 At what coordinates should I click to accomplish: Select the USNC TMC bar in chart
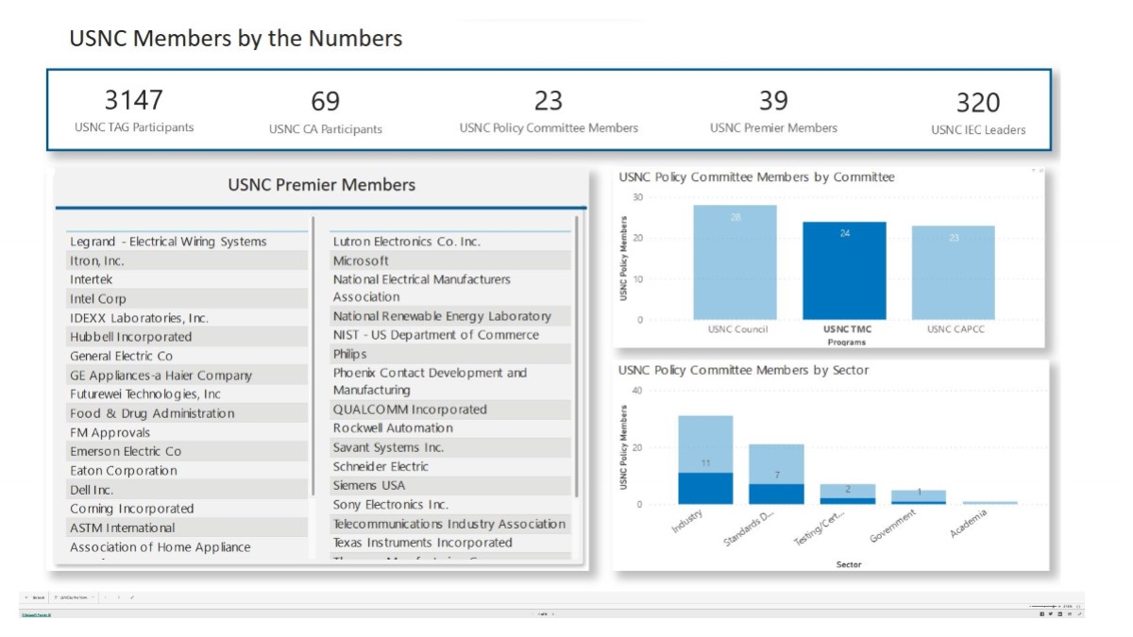[x=844, y=272]
